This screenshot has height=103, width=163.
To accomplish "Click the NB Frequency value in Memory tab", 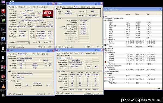I will click(92, 15).
